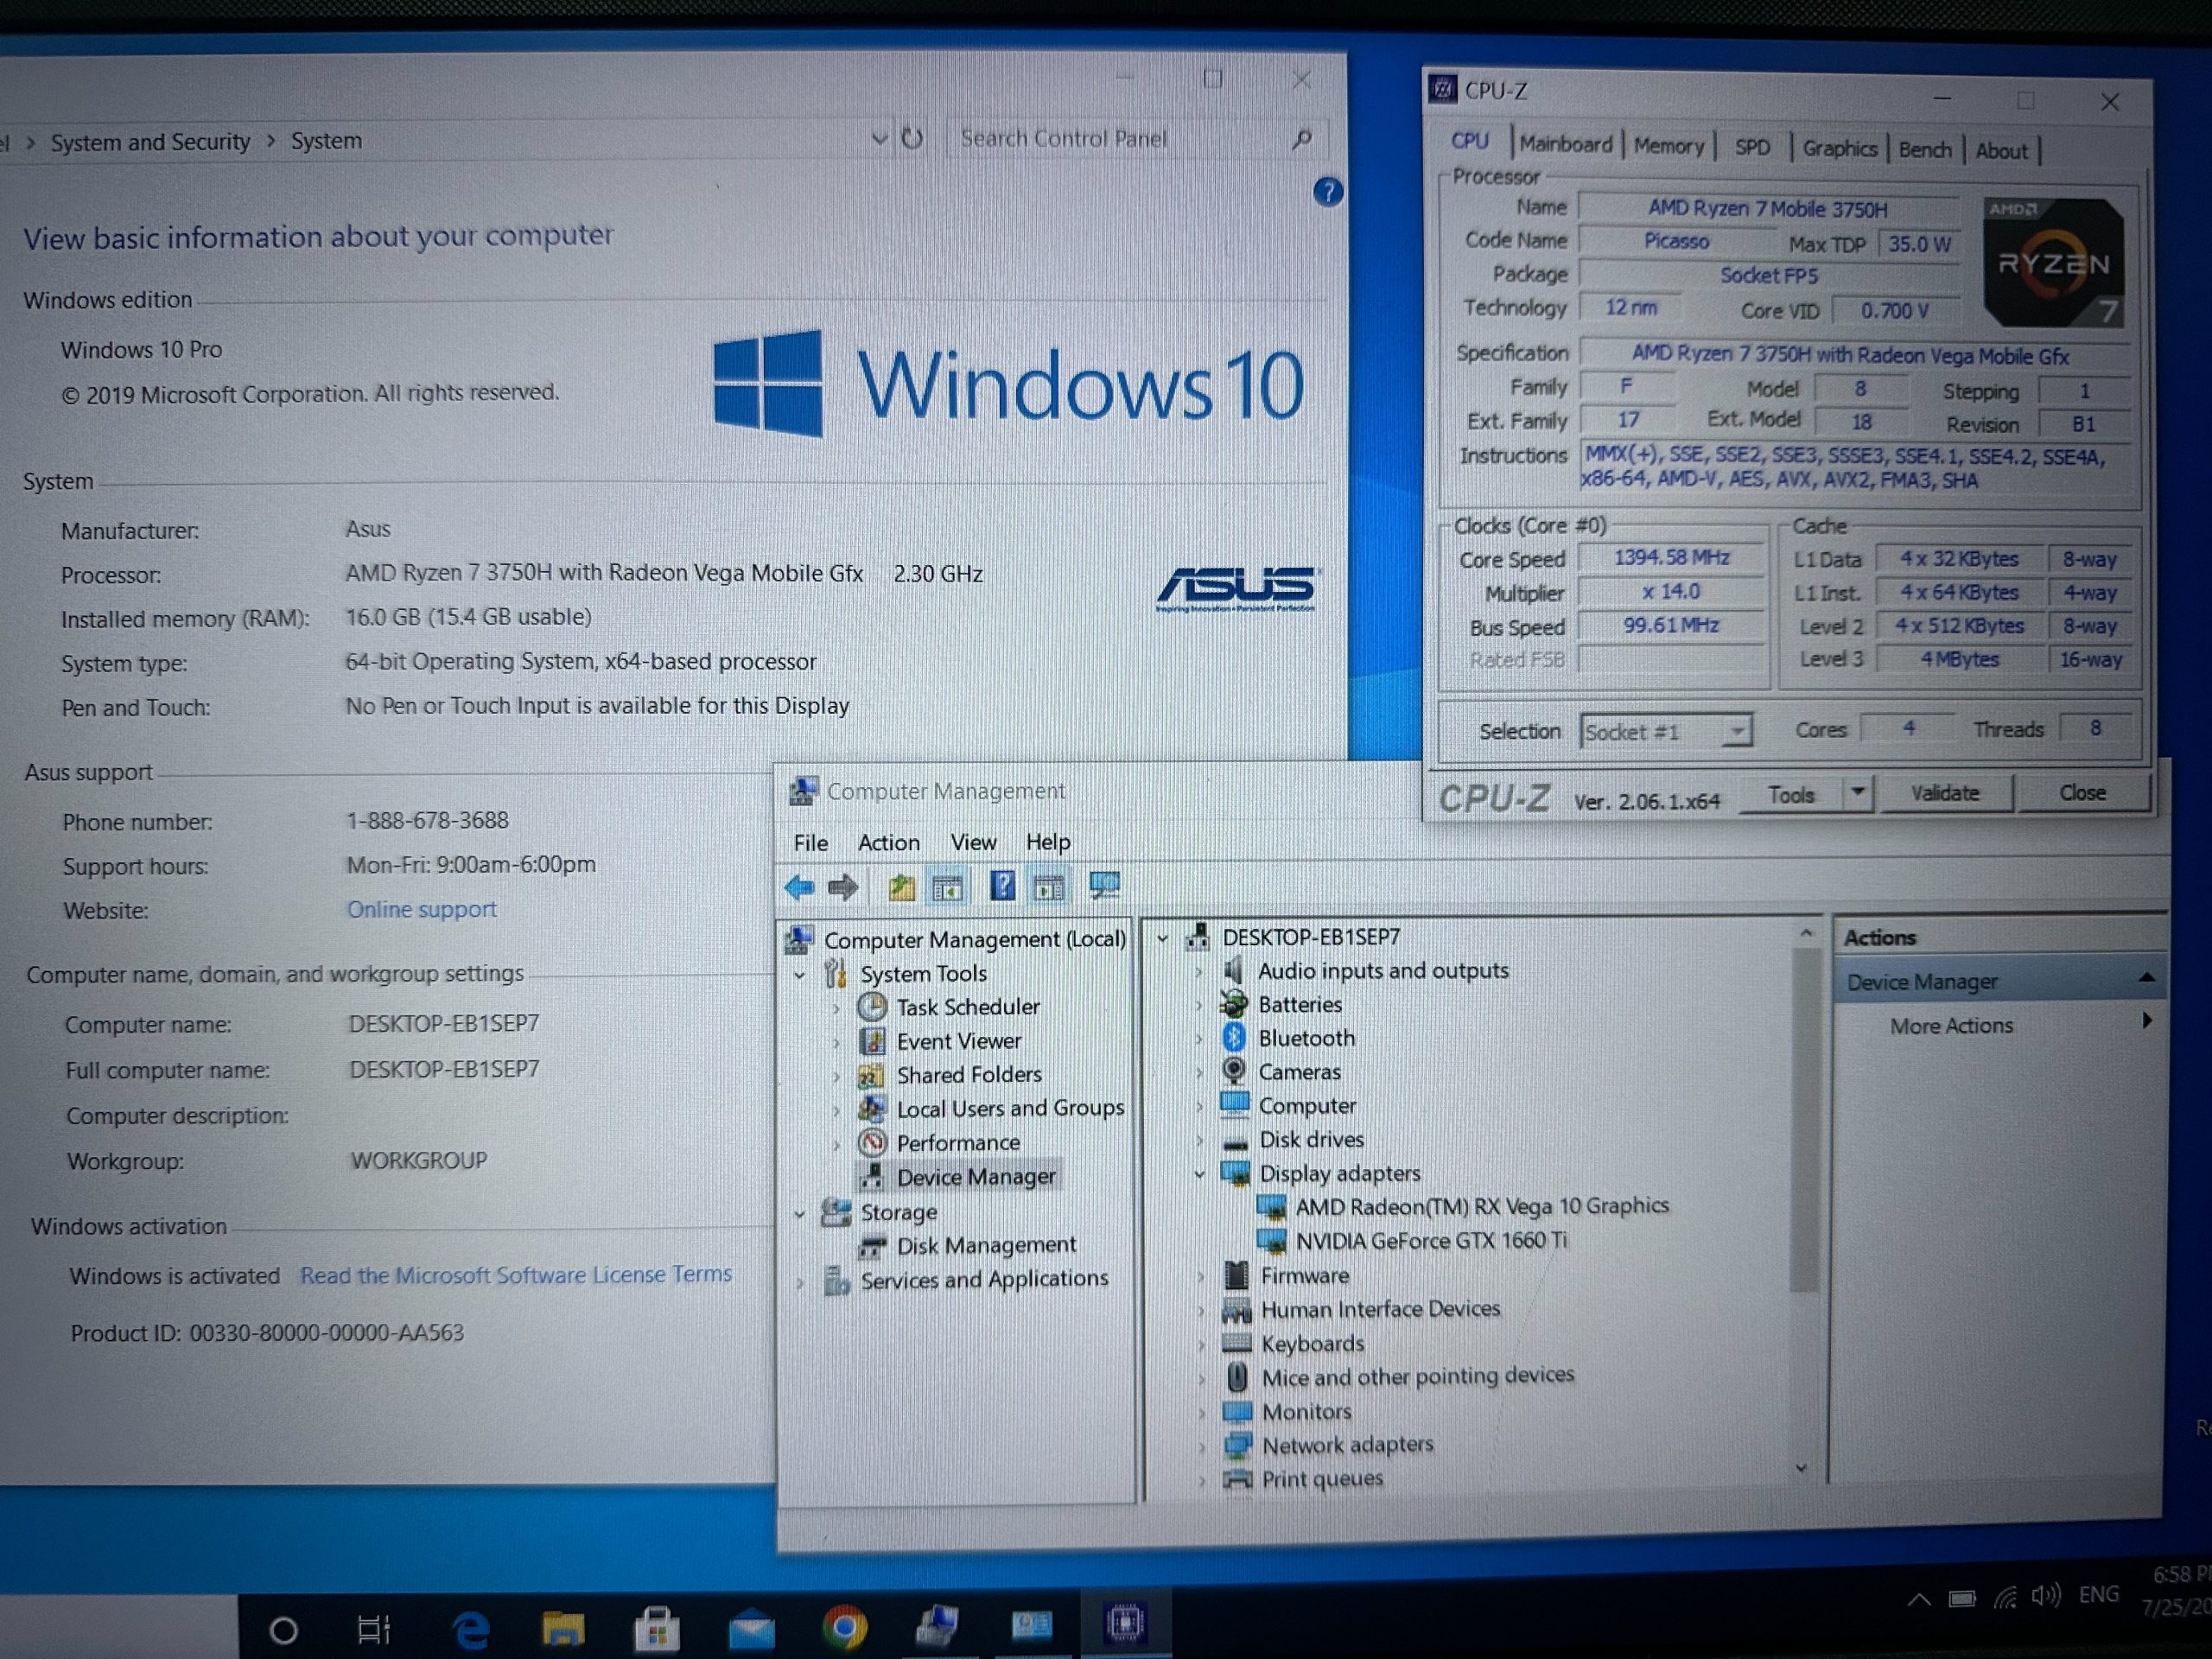2212x1659 pixels.
Task: Select AMD Radeon(TM) RX Vega 10 Graphics
Action: (x=1481, y=1206)
